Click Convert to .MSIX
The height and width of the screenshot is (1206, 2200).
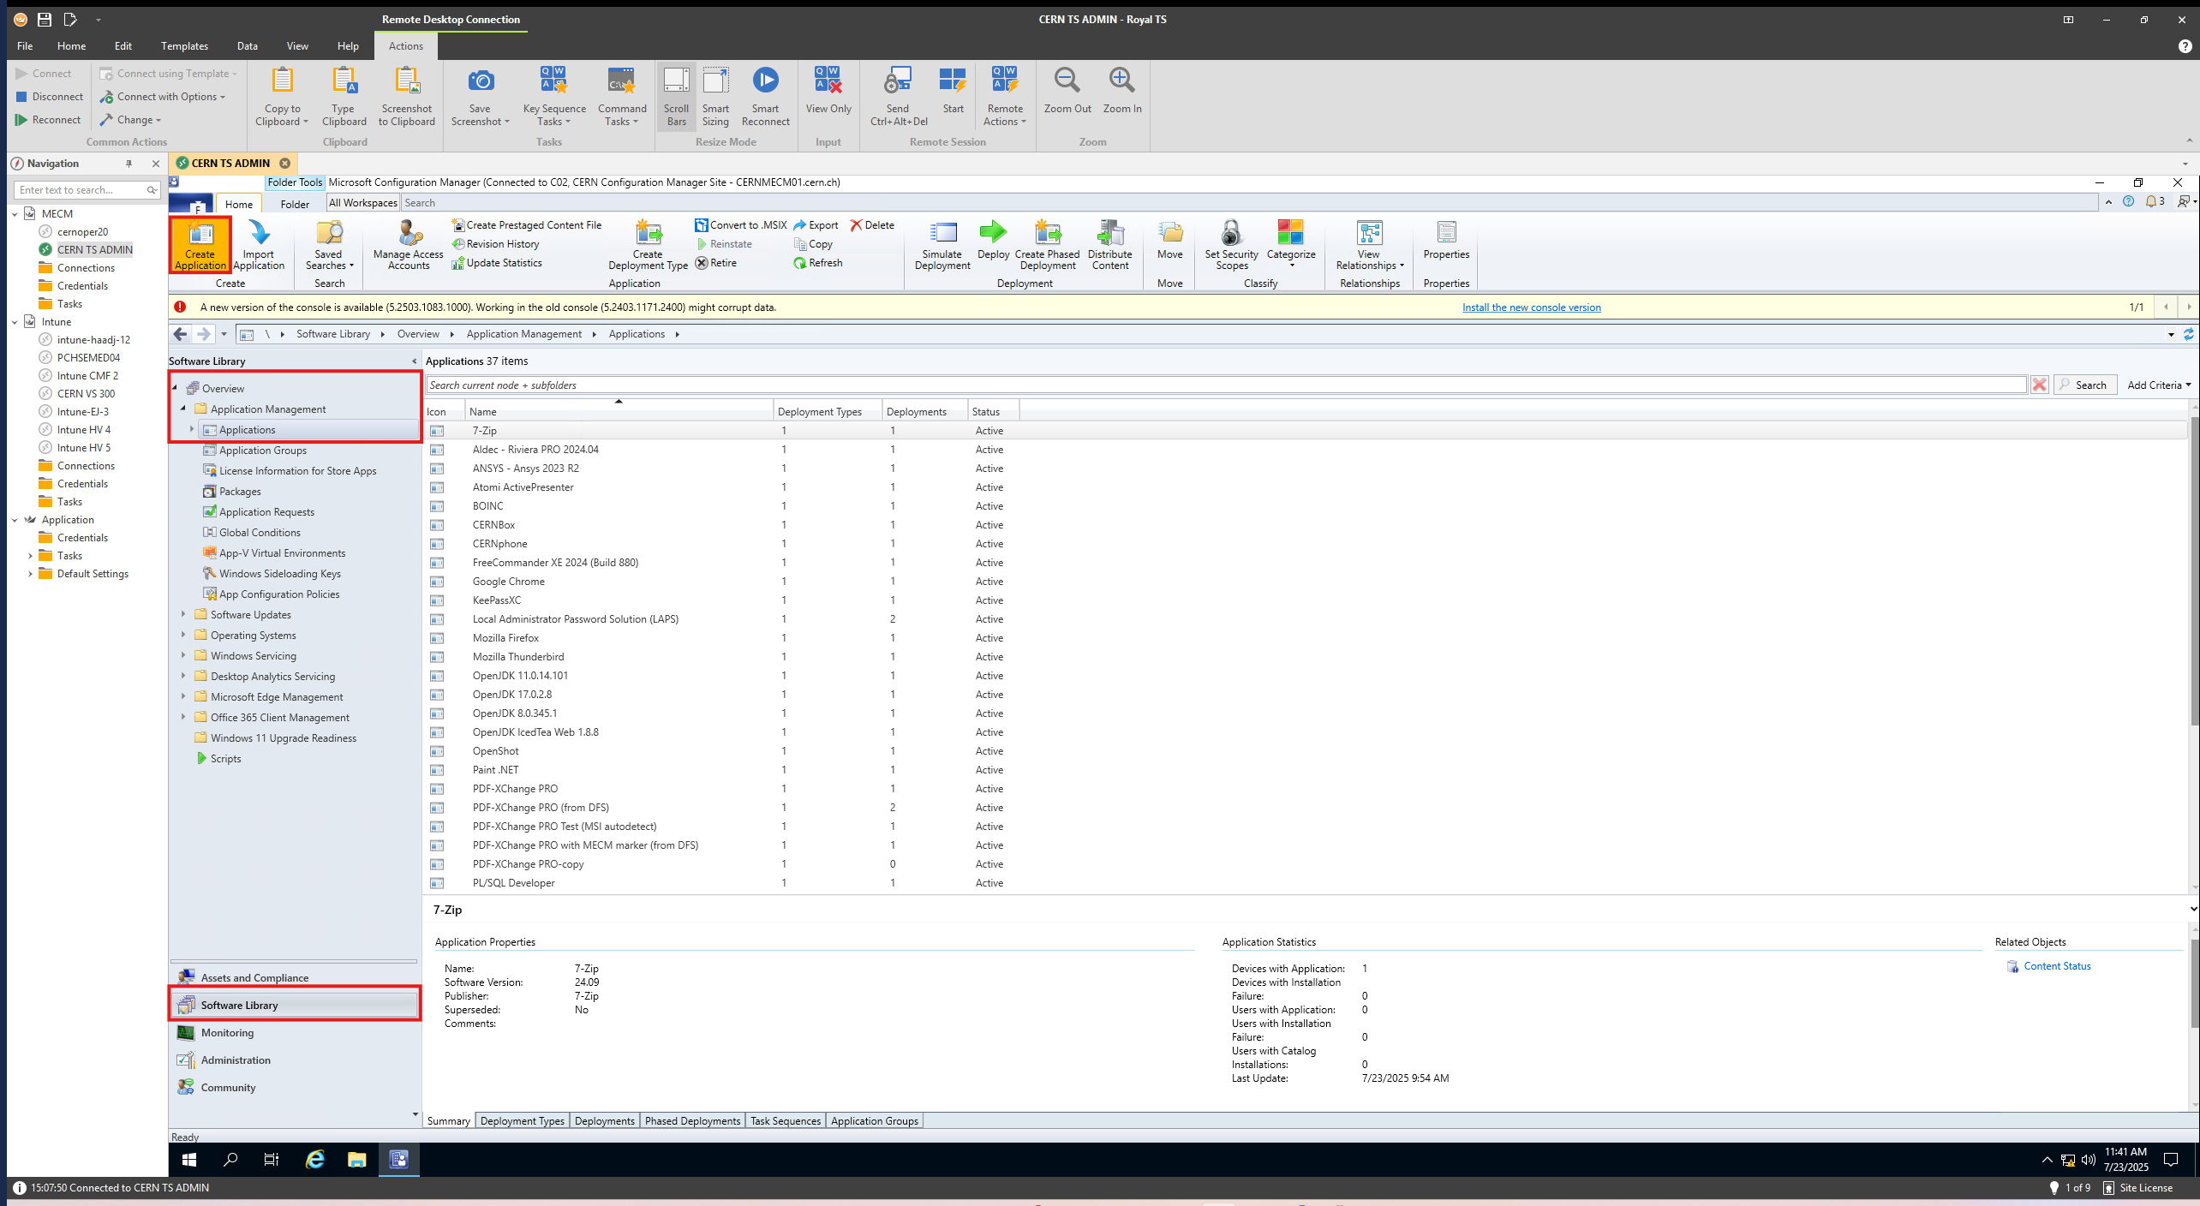pos(741,225)
